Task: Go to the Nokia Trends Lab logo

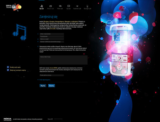Action: point(14,7)
